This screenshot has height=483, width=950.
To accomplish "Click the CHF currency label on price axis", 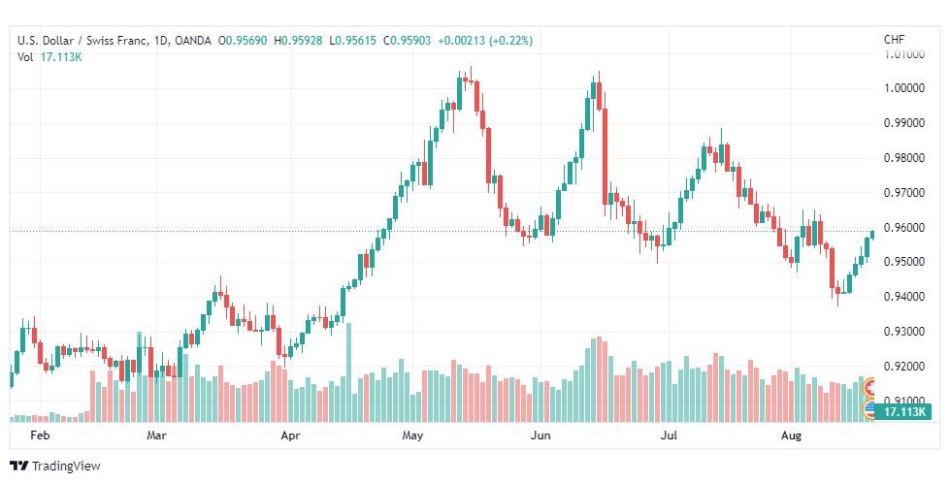I will point(894,40).
